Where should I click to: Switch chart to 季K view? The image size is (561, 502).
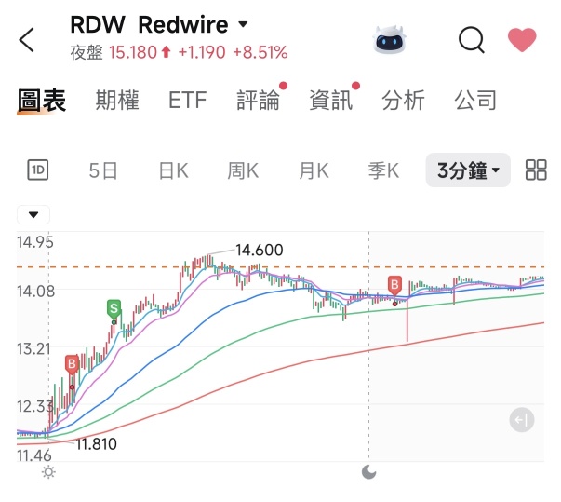pyautogui.click(x=383, y=170)
